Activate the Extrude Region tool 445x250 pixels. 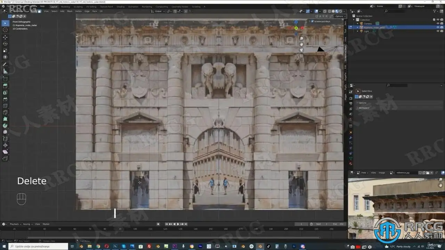click(x=5, y=86)
